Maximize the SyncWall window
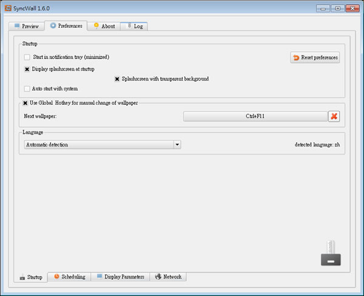The height and width of the screenshot is (296, 364). (x=337, y=8)
